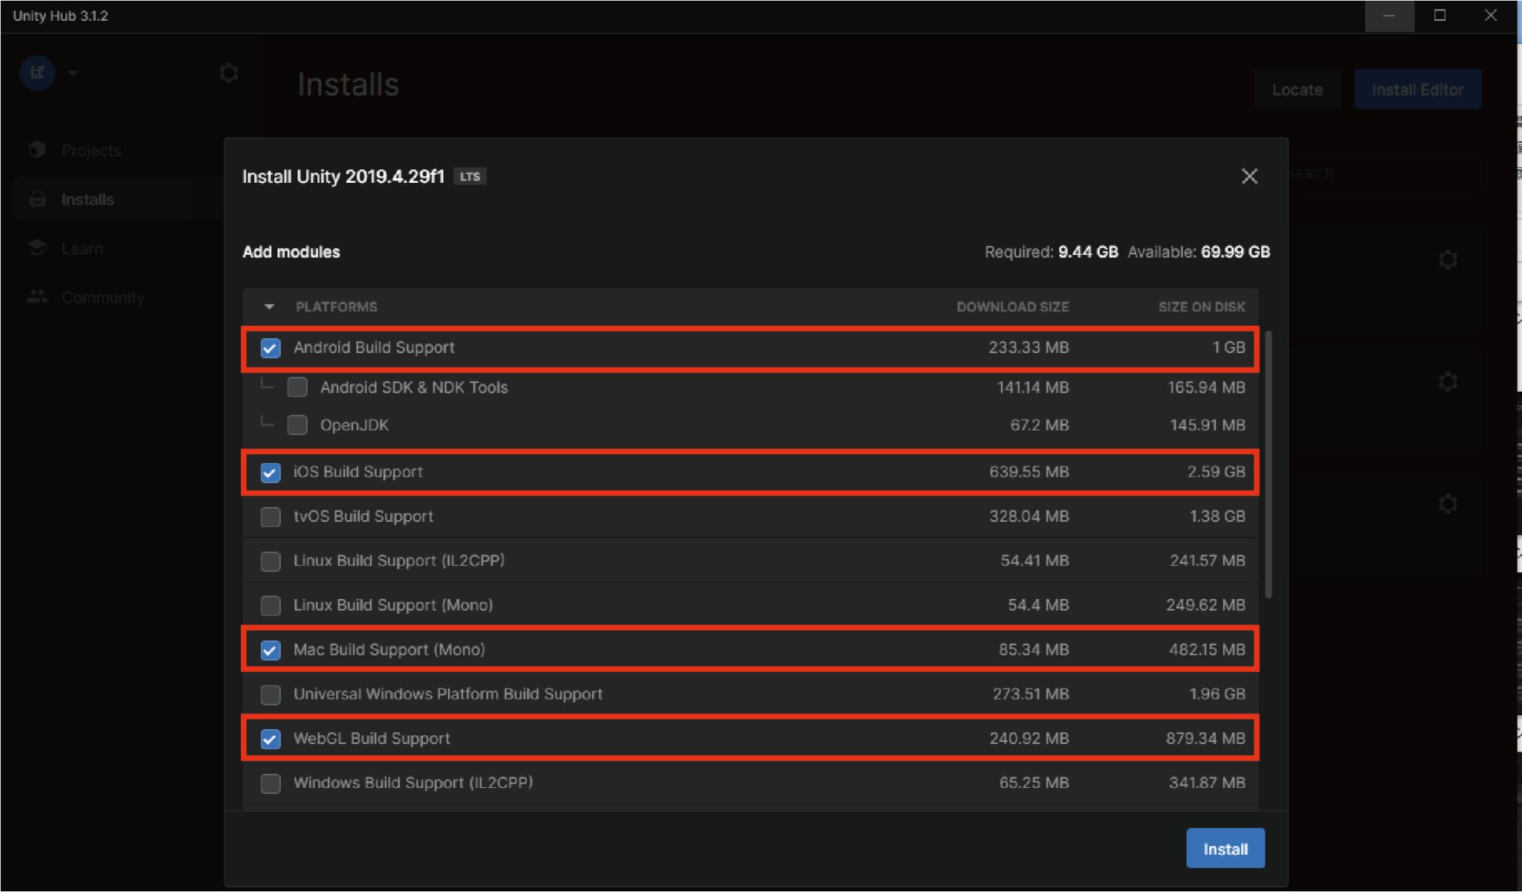The width and height of the screenshot is (1522, 892).
Task: Click the module list vertical scrollbar
Action: [1268, 465]
